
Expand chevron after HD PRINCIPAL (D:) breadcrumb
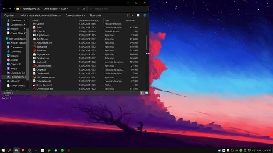(42, 9)
